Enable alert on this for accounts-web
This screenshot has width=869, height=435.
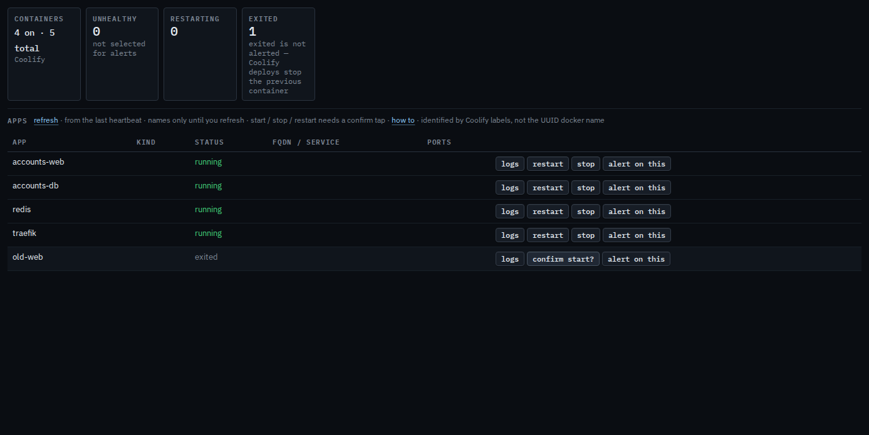(637, 164)
